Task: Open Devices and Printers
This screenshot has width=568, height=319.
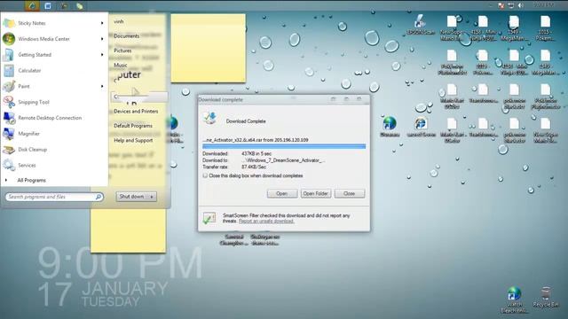Action: point(136,112)
